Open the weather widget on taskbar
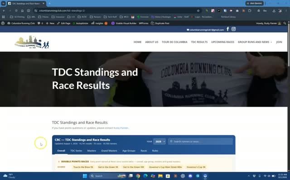Screen dimensions: 290x180 [x=9, y=176]
